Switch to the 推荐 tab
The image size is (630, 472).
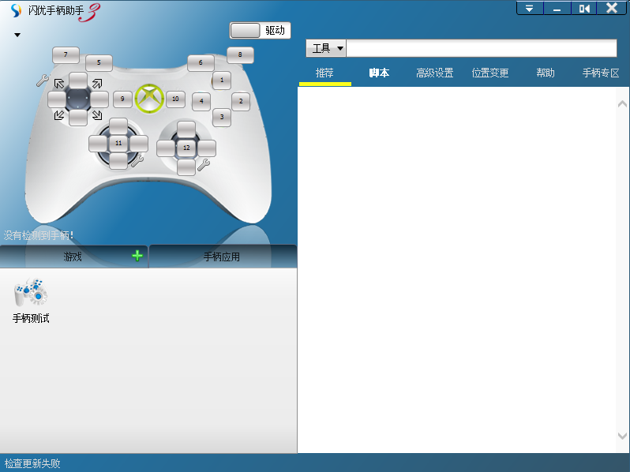point(324,73)
